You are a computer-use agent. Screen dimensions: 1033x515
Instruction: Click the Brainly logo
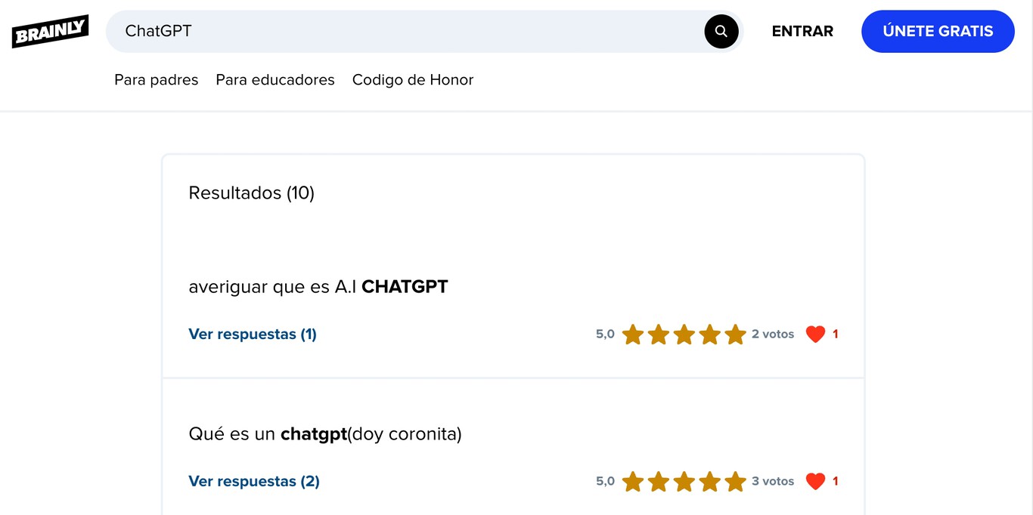(50, 32)
